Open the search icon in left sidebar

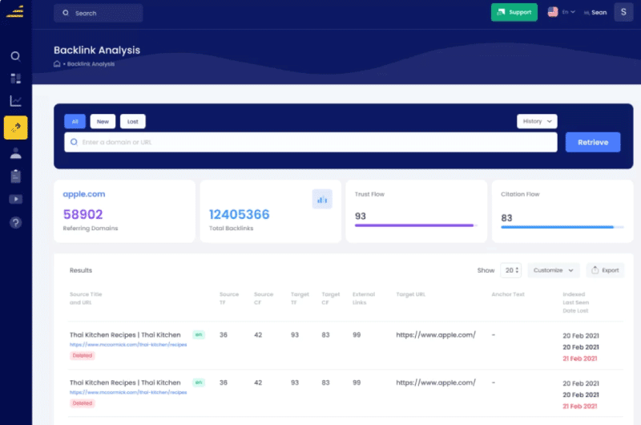click(15, 56)
